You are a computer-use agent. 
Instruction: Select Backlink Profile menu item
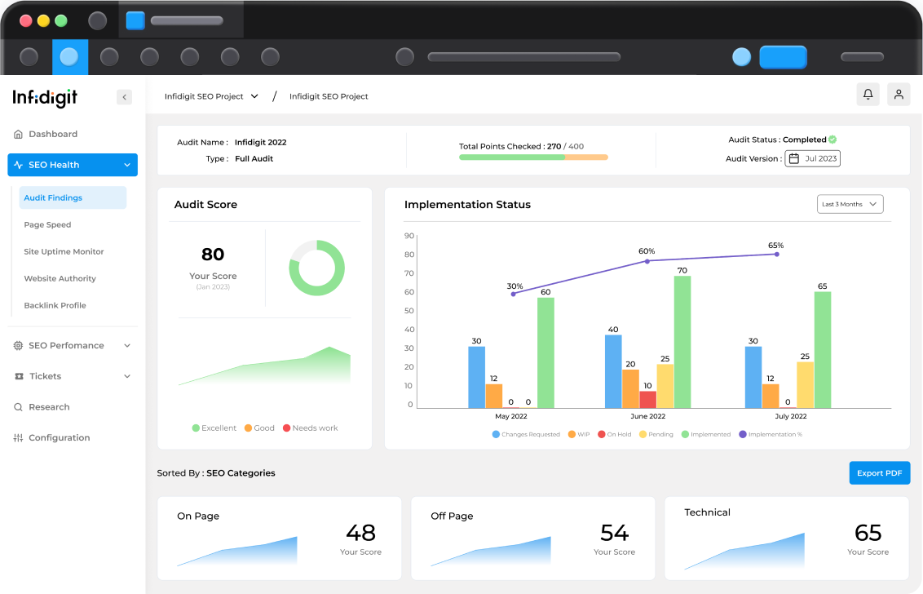click(55, 305)
